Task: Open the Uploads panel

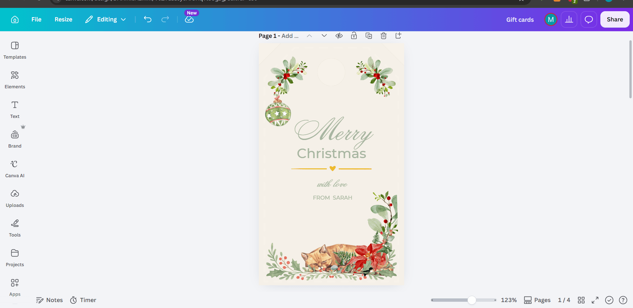Action: 15,198
